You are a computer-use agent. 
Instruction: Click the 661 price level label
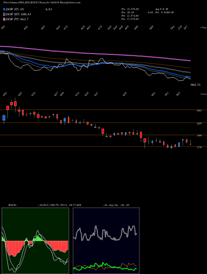click(199, 110)
